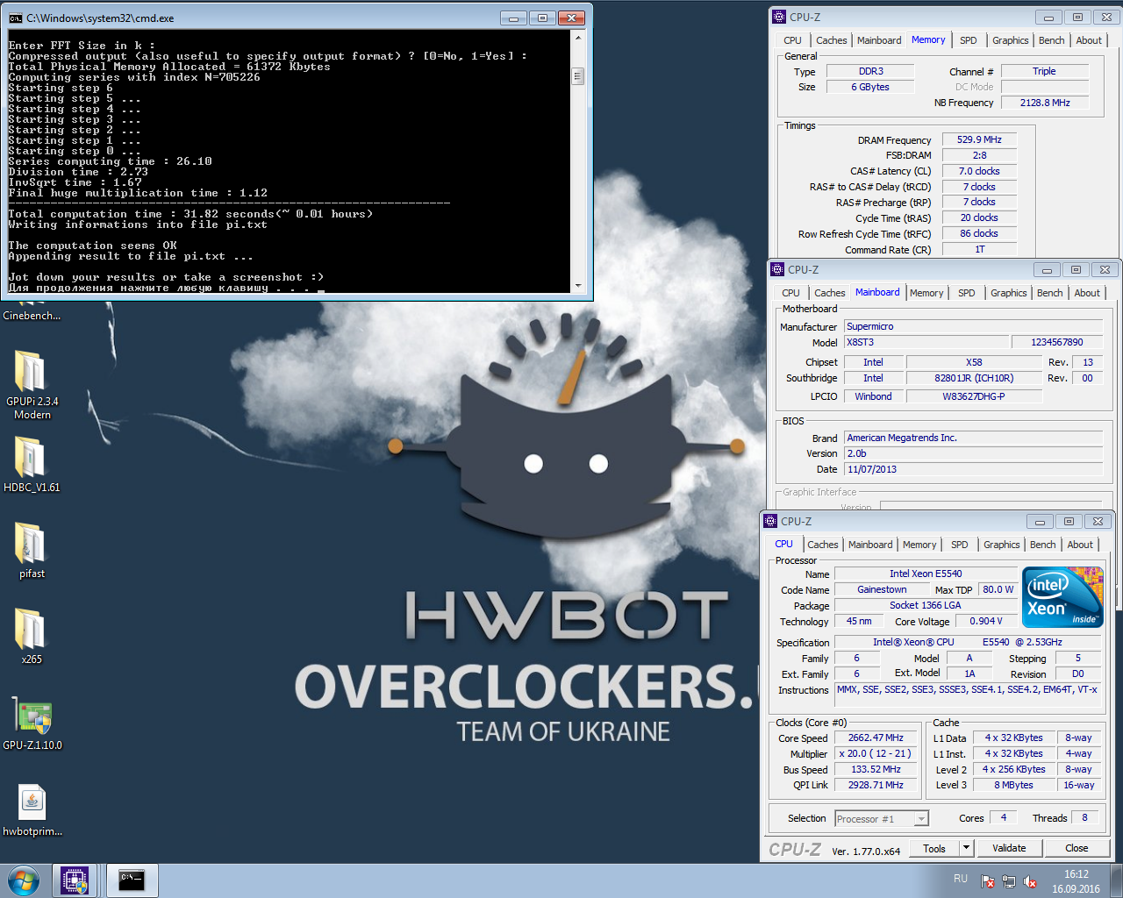Click the muted volume tray icon
Image resolution: width=1123 pixels, height=898 pixels.
[1030, 881]
